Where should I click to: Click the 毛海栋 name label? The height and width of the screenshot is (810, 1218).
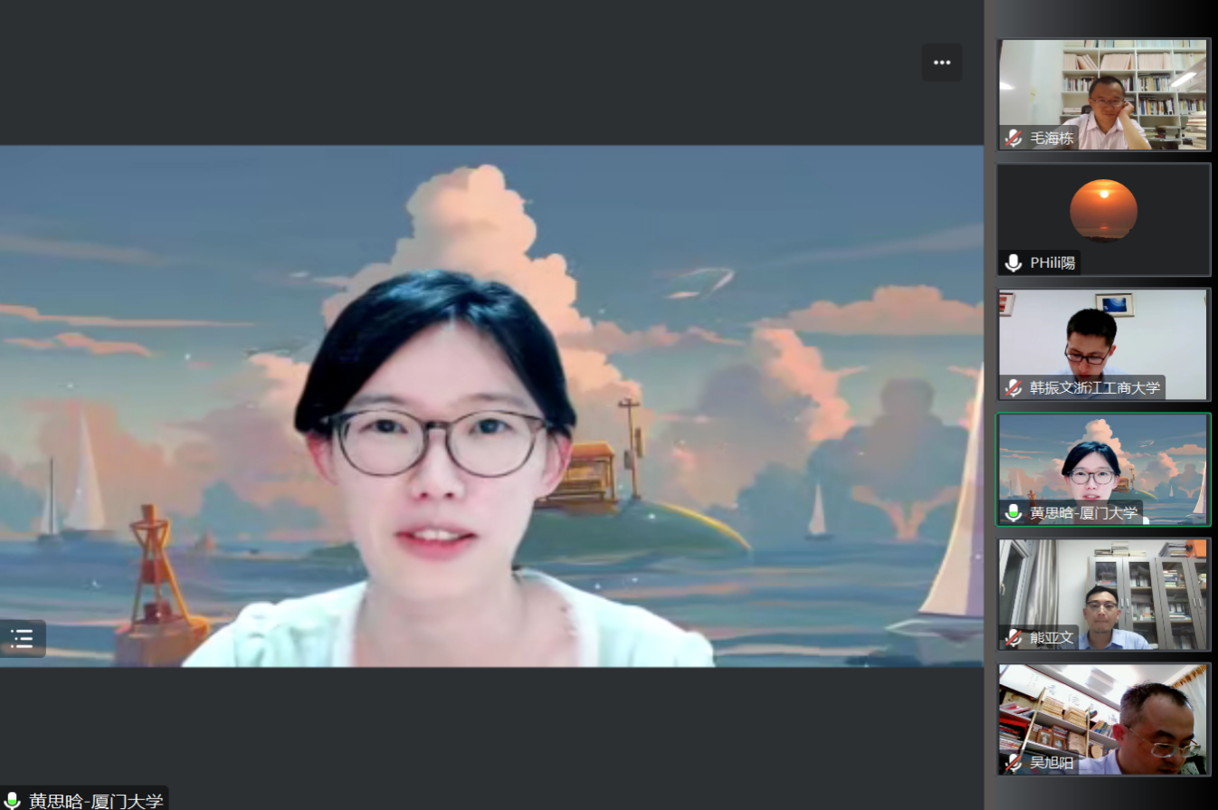click(x=1051, y=138)
